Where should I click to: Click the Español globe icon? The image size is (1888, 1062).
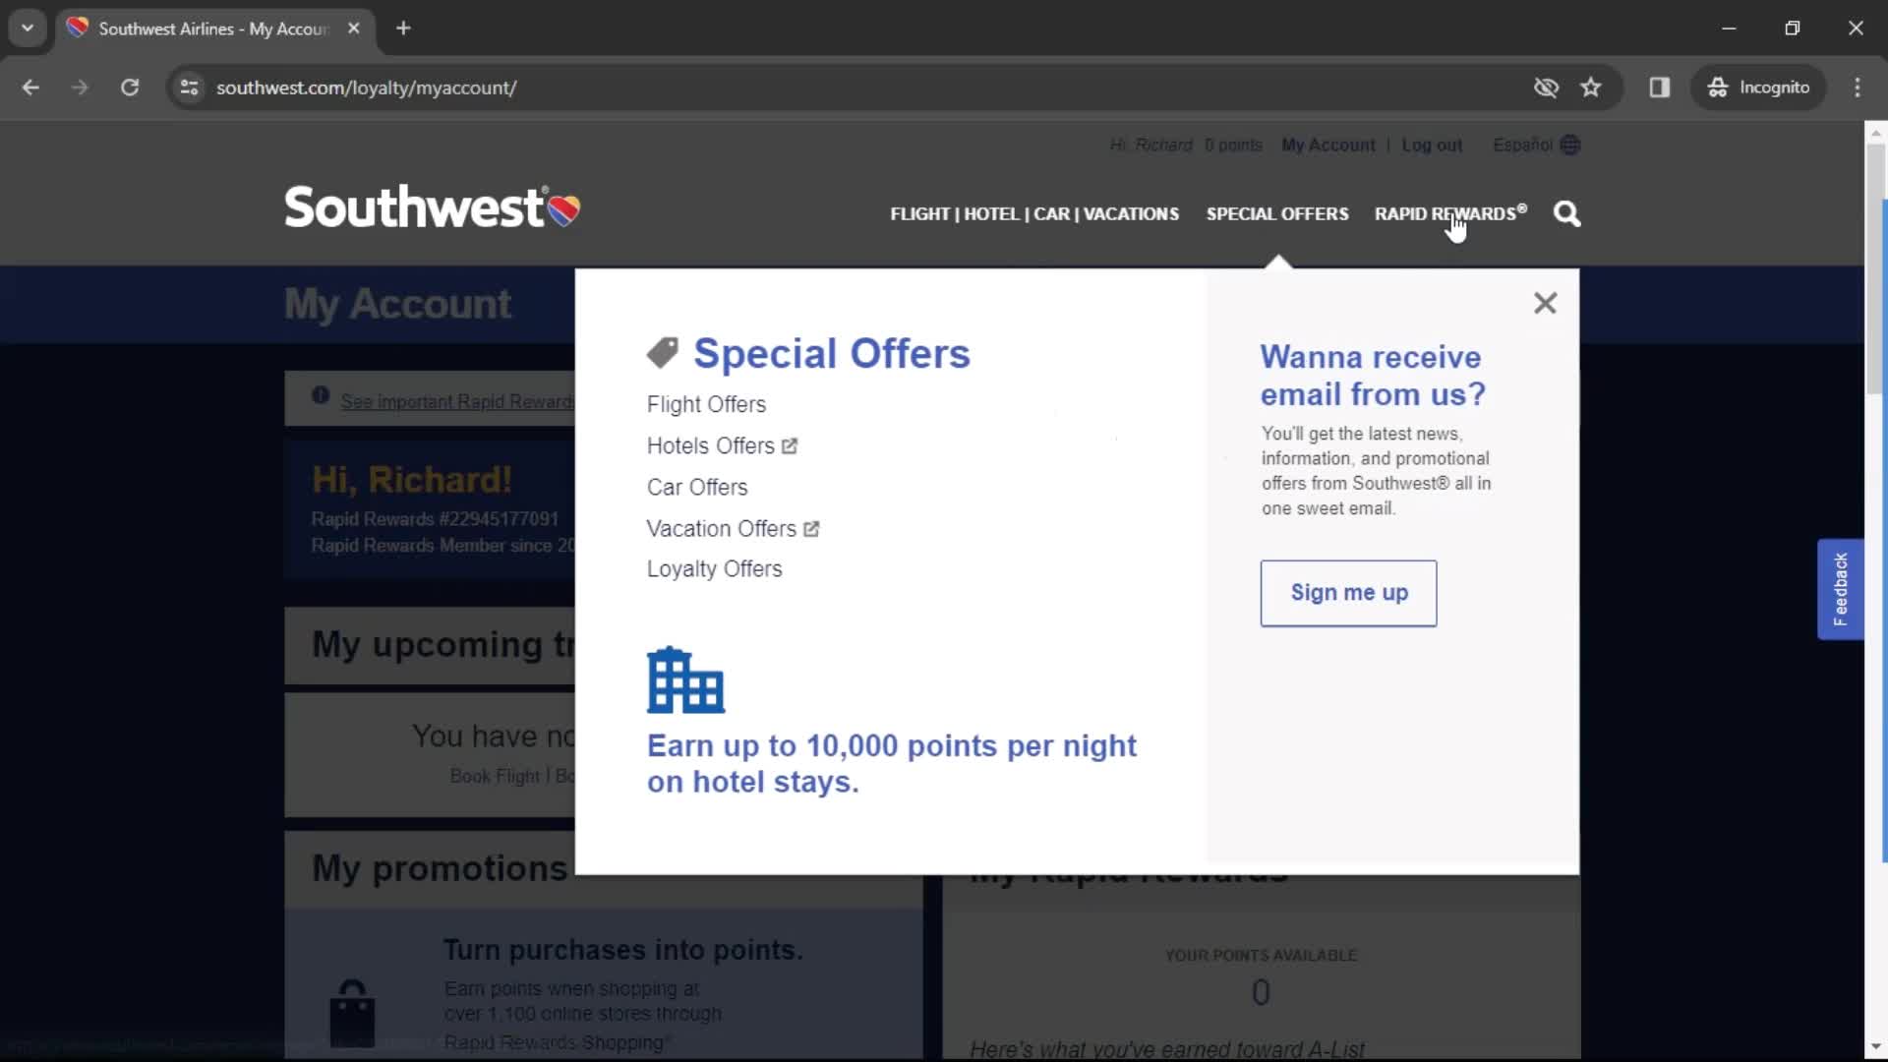pos(1569,144)
